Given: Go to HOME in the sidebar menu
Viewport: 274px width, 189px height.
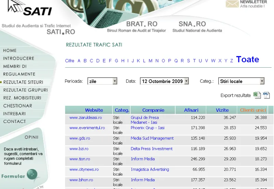Looking at the screenshot, I should coord(10,51).
